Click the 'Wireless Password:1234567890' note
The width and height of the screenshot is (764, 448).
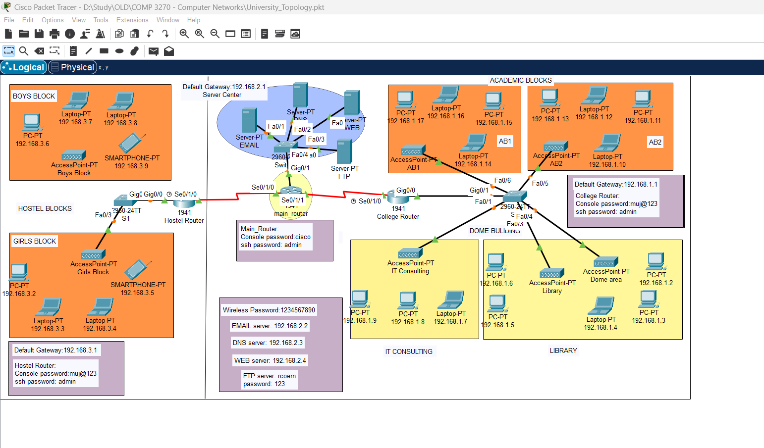pos(269,310)
